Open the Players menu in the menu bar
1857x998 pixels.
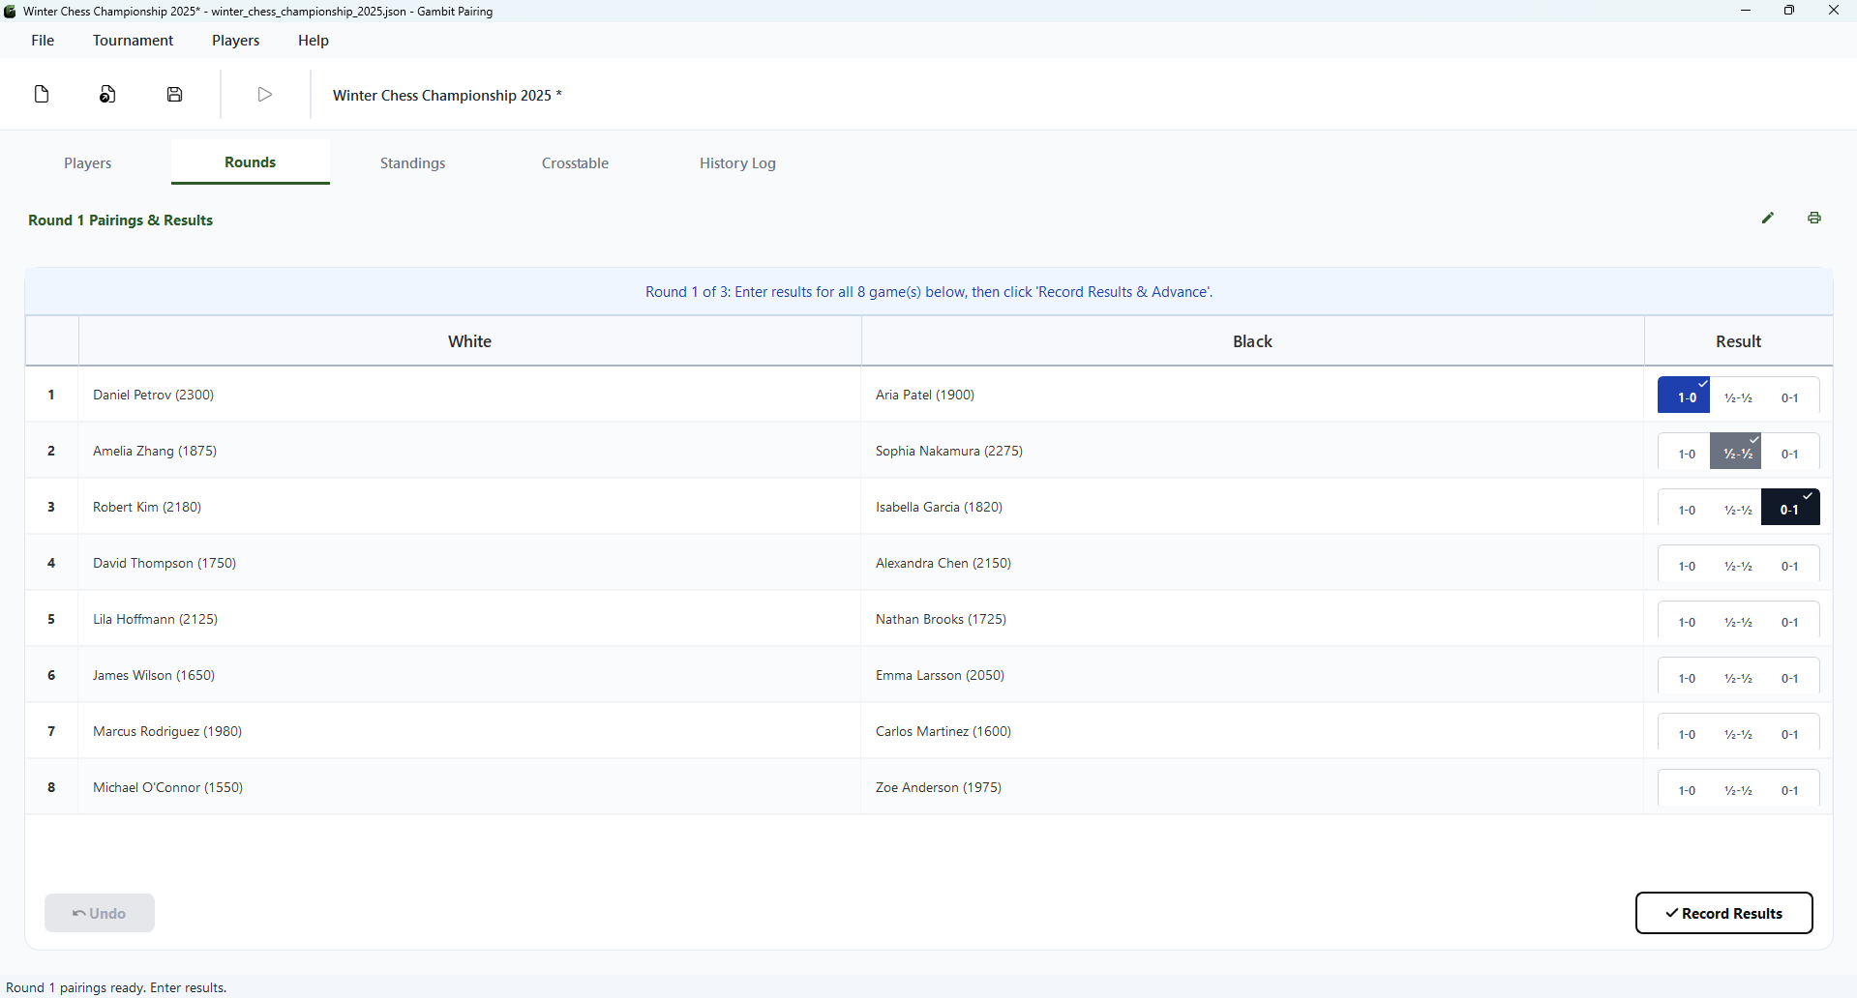tap(235, 40)
